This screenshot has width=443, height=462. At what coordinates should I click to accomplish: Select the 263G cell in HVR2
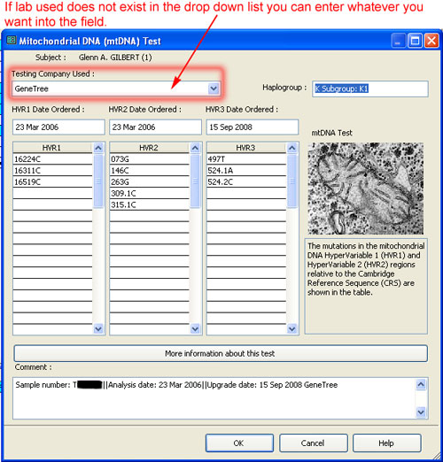pos(149,182)
